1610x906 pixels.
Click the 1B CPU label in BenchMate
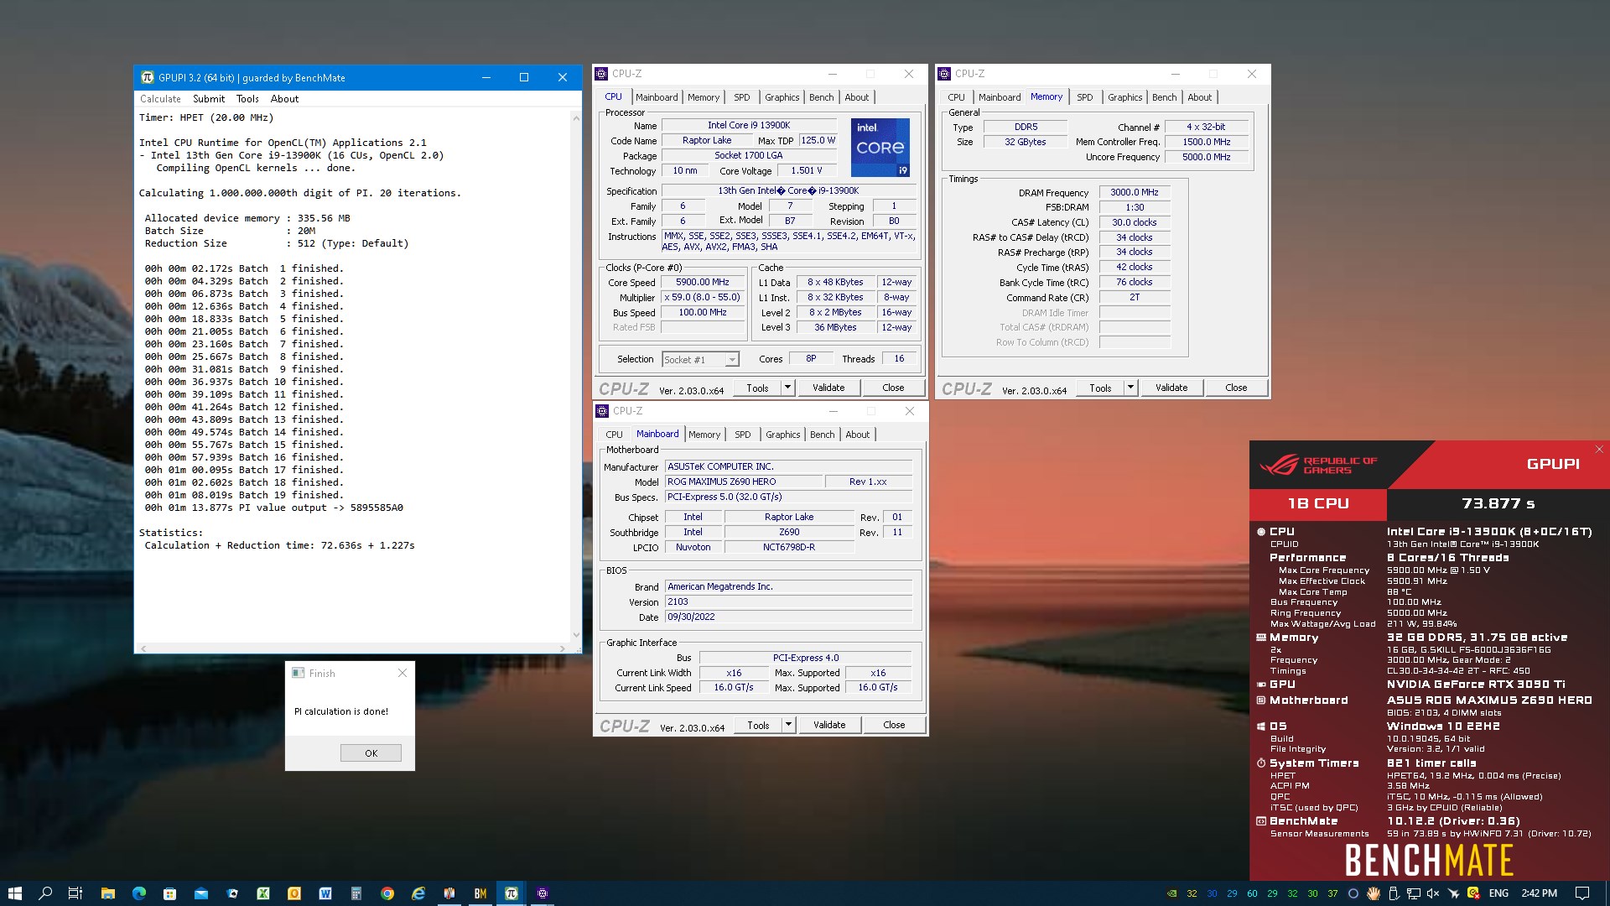click(1318, 503)
